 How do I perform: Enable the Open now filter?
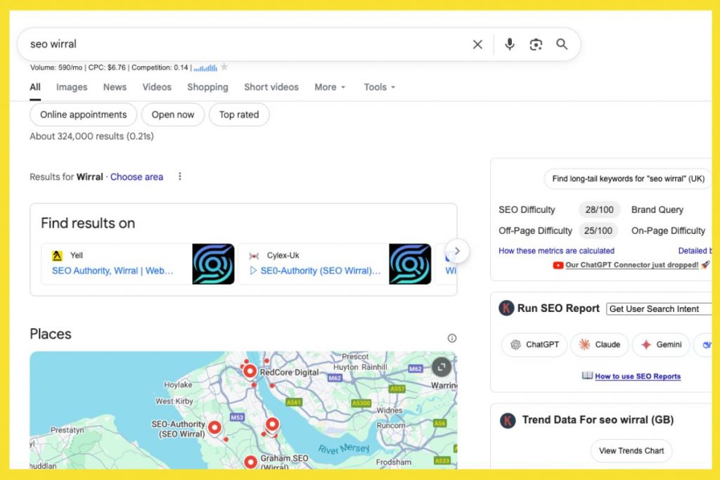pyautogui.click(x=172, y=115)
